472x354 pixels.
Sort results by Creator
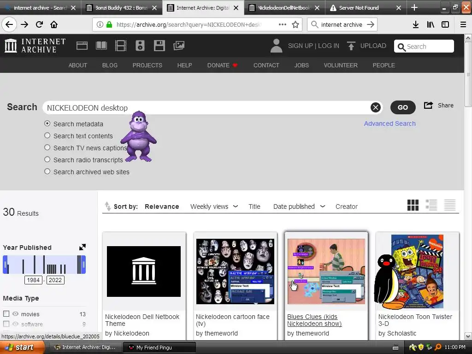[347, 206]
